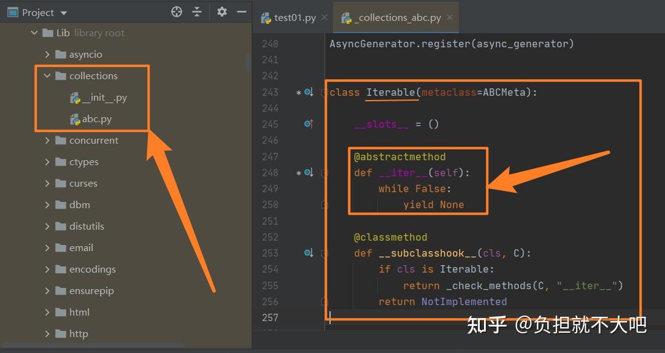
Task: Select the dbm folder label
Action: (x=79, y=204)
